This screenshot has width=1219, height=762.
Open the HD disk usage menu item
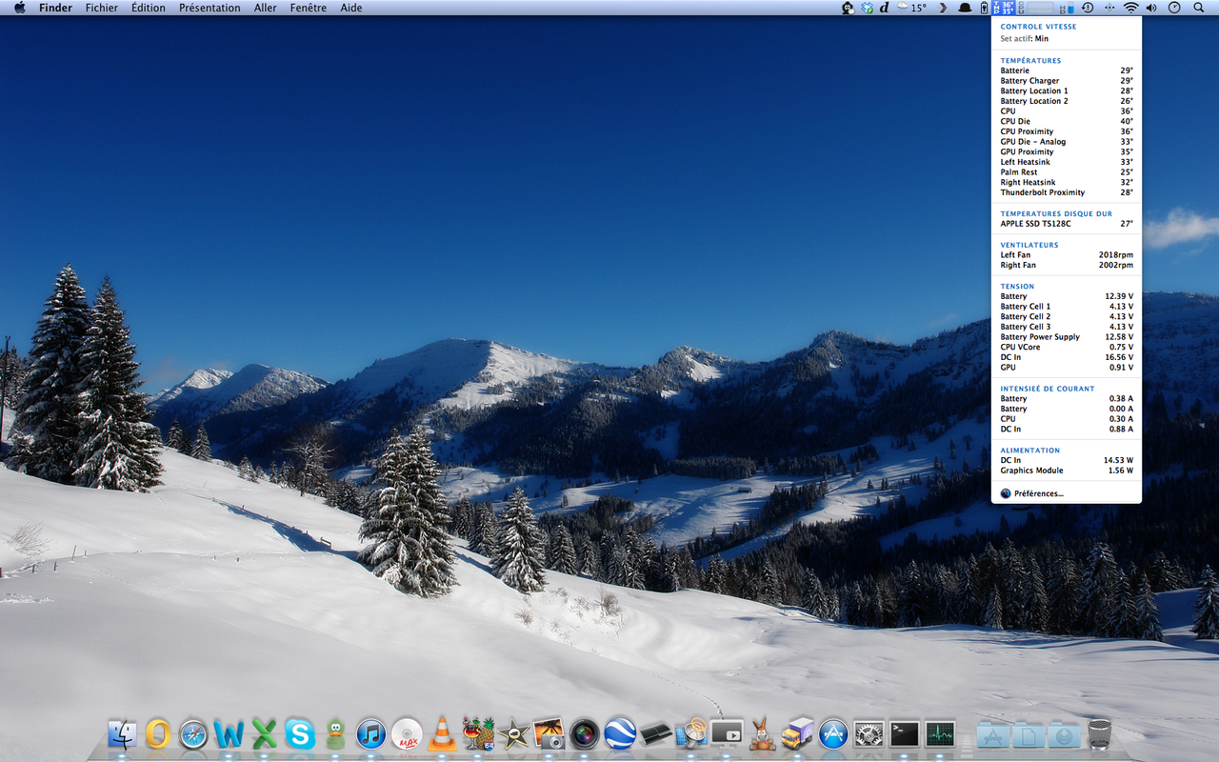click(1068, 8)
